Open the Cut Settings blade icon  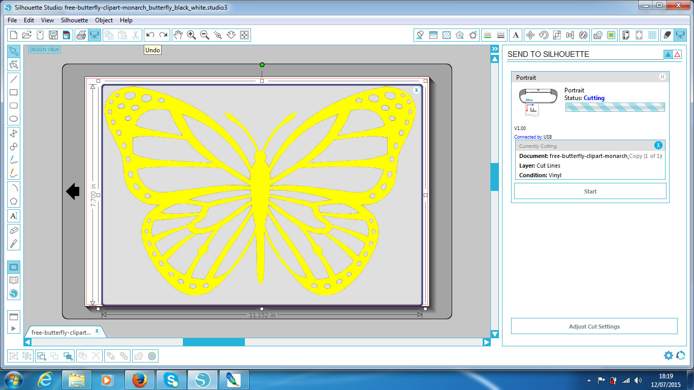[x=667, y=35]
